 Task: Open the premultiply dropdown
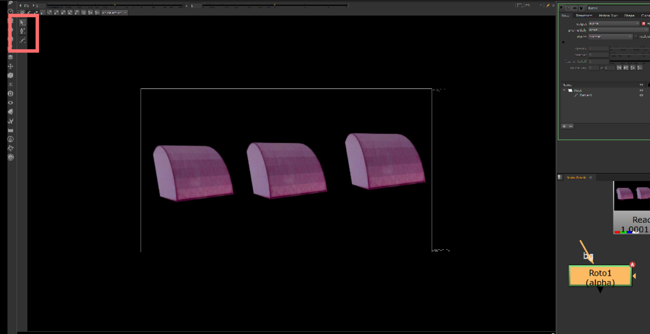pos(619,30)
